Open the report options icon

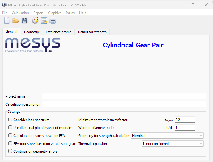click(x=44, y=21)
